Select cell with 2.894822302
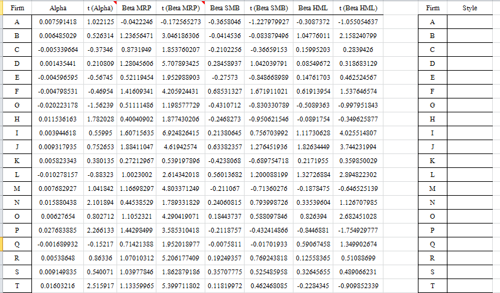This screenshot has width=500, height=293. point(358,175)
